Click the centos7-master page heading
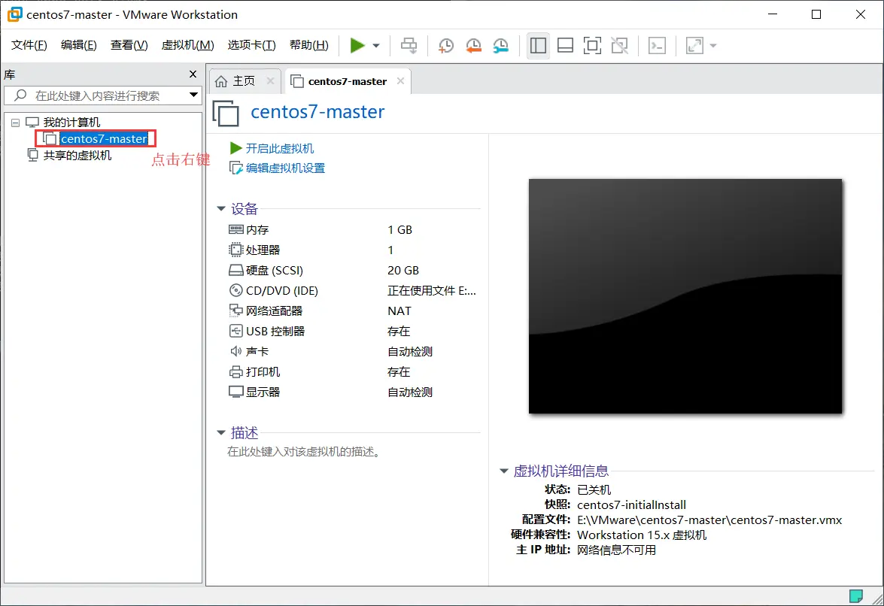Viewport: 884px width, 606px height. [x=317, y=111]
